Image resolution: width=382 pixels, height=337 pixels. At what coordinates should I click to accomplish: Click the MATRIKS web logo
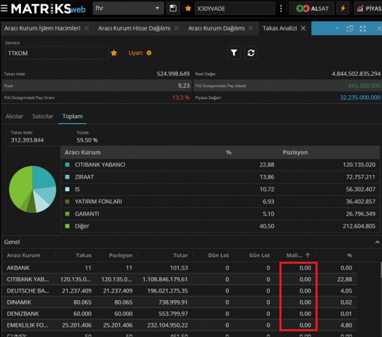pos(48,9)
